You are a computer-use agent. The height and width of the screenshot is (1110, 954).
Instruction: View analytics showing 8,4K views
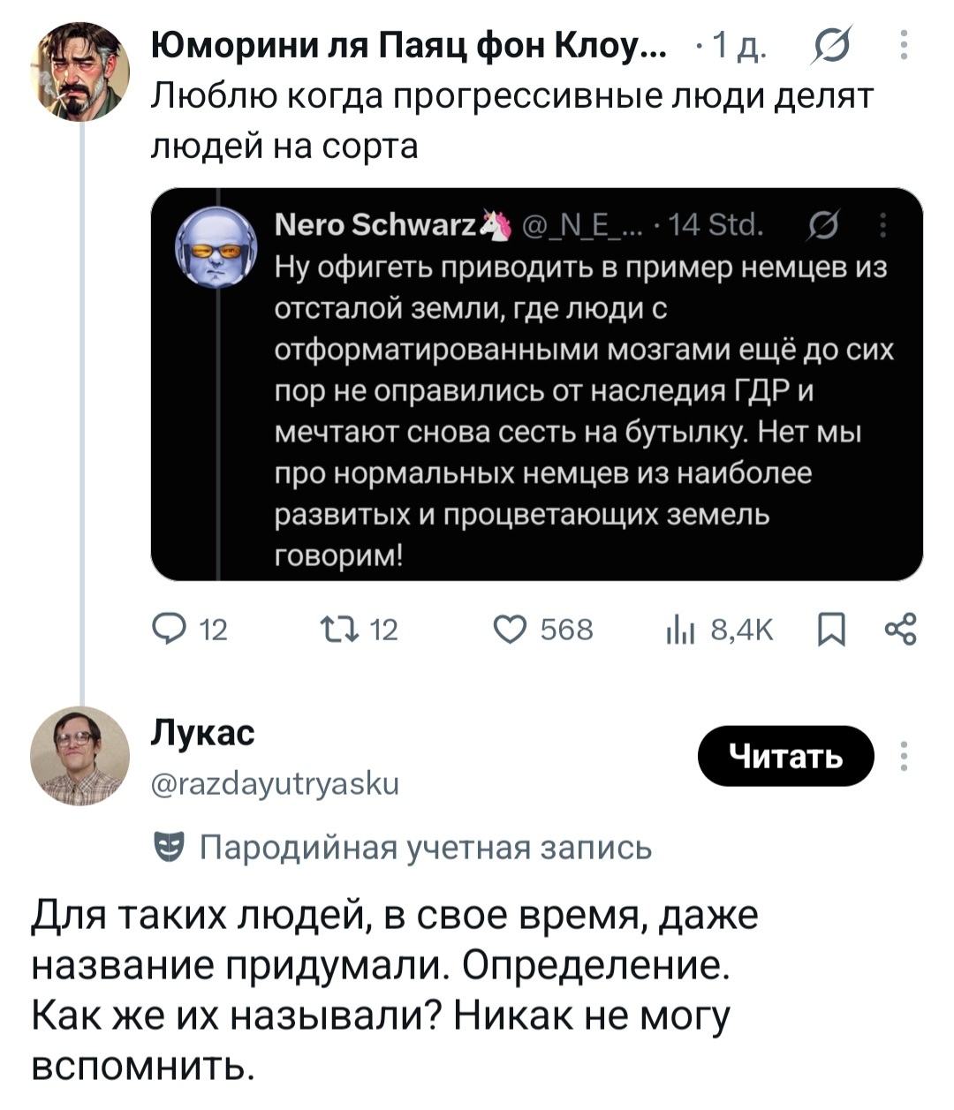[718, 630]
